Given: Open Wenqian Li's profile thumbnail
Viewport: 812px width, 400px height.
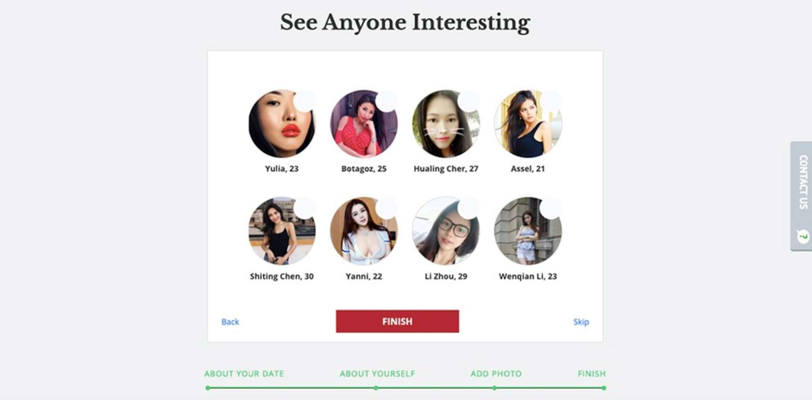Looking at the screenshot, I should [528, 231].
